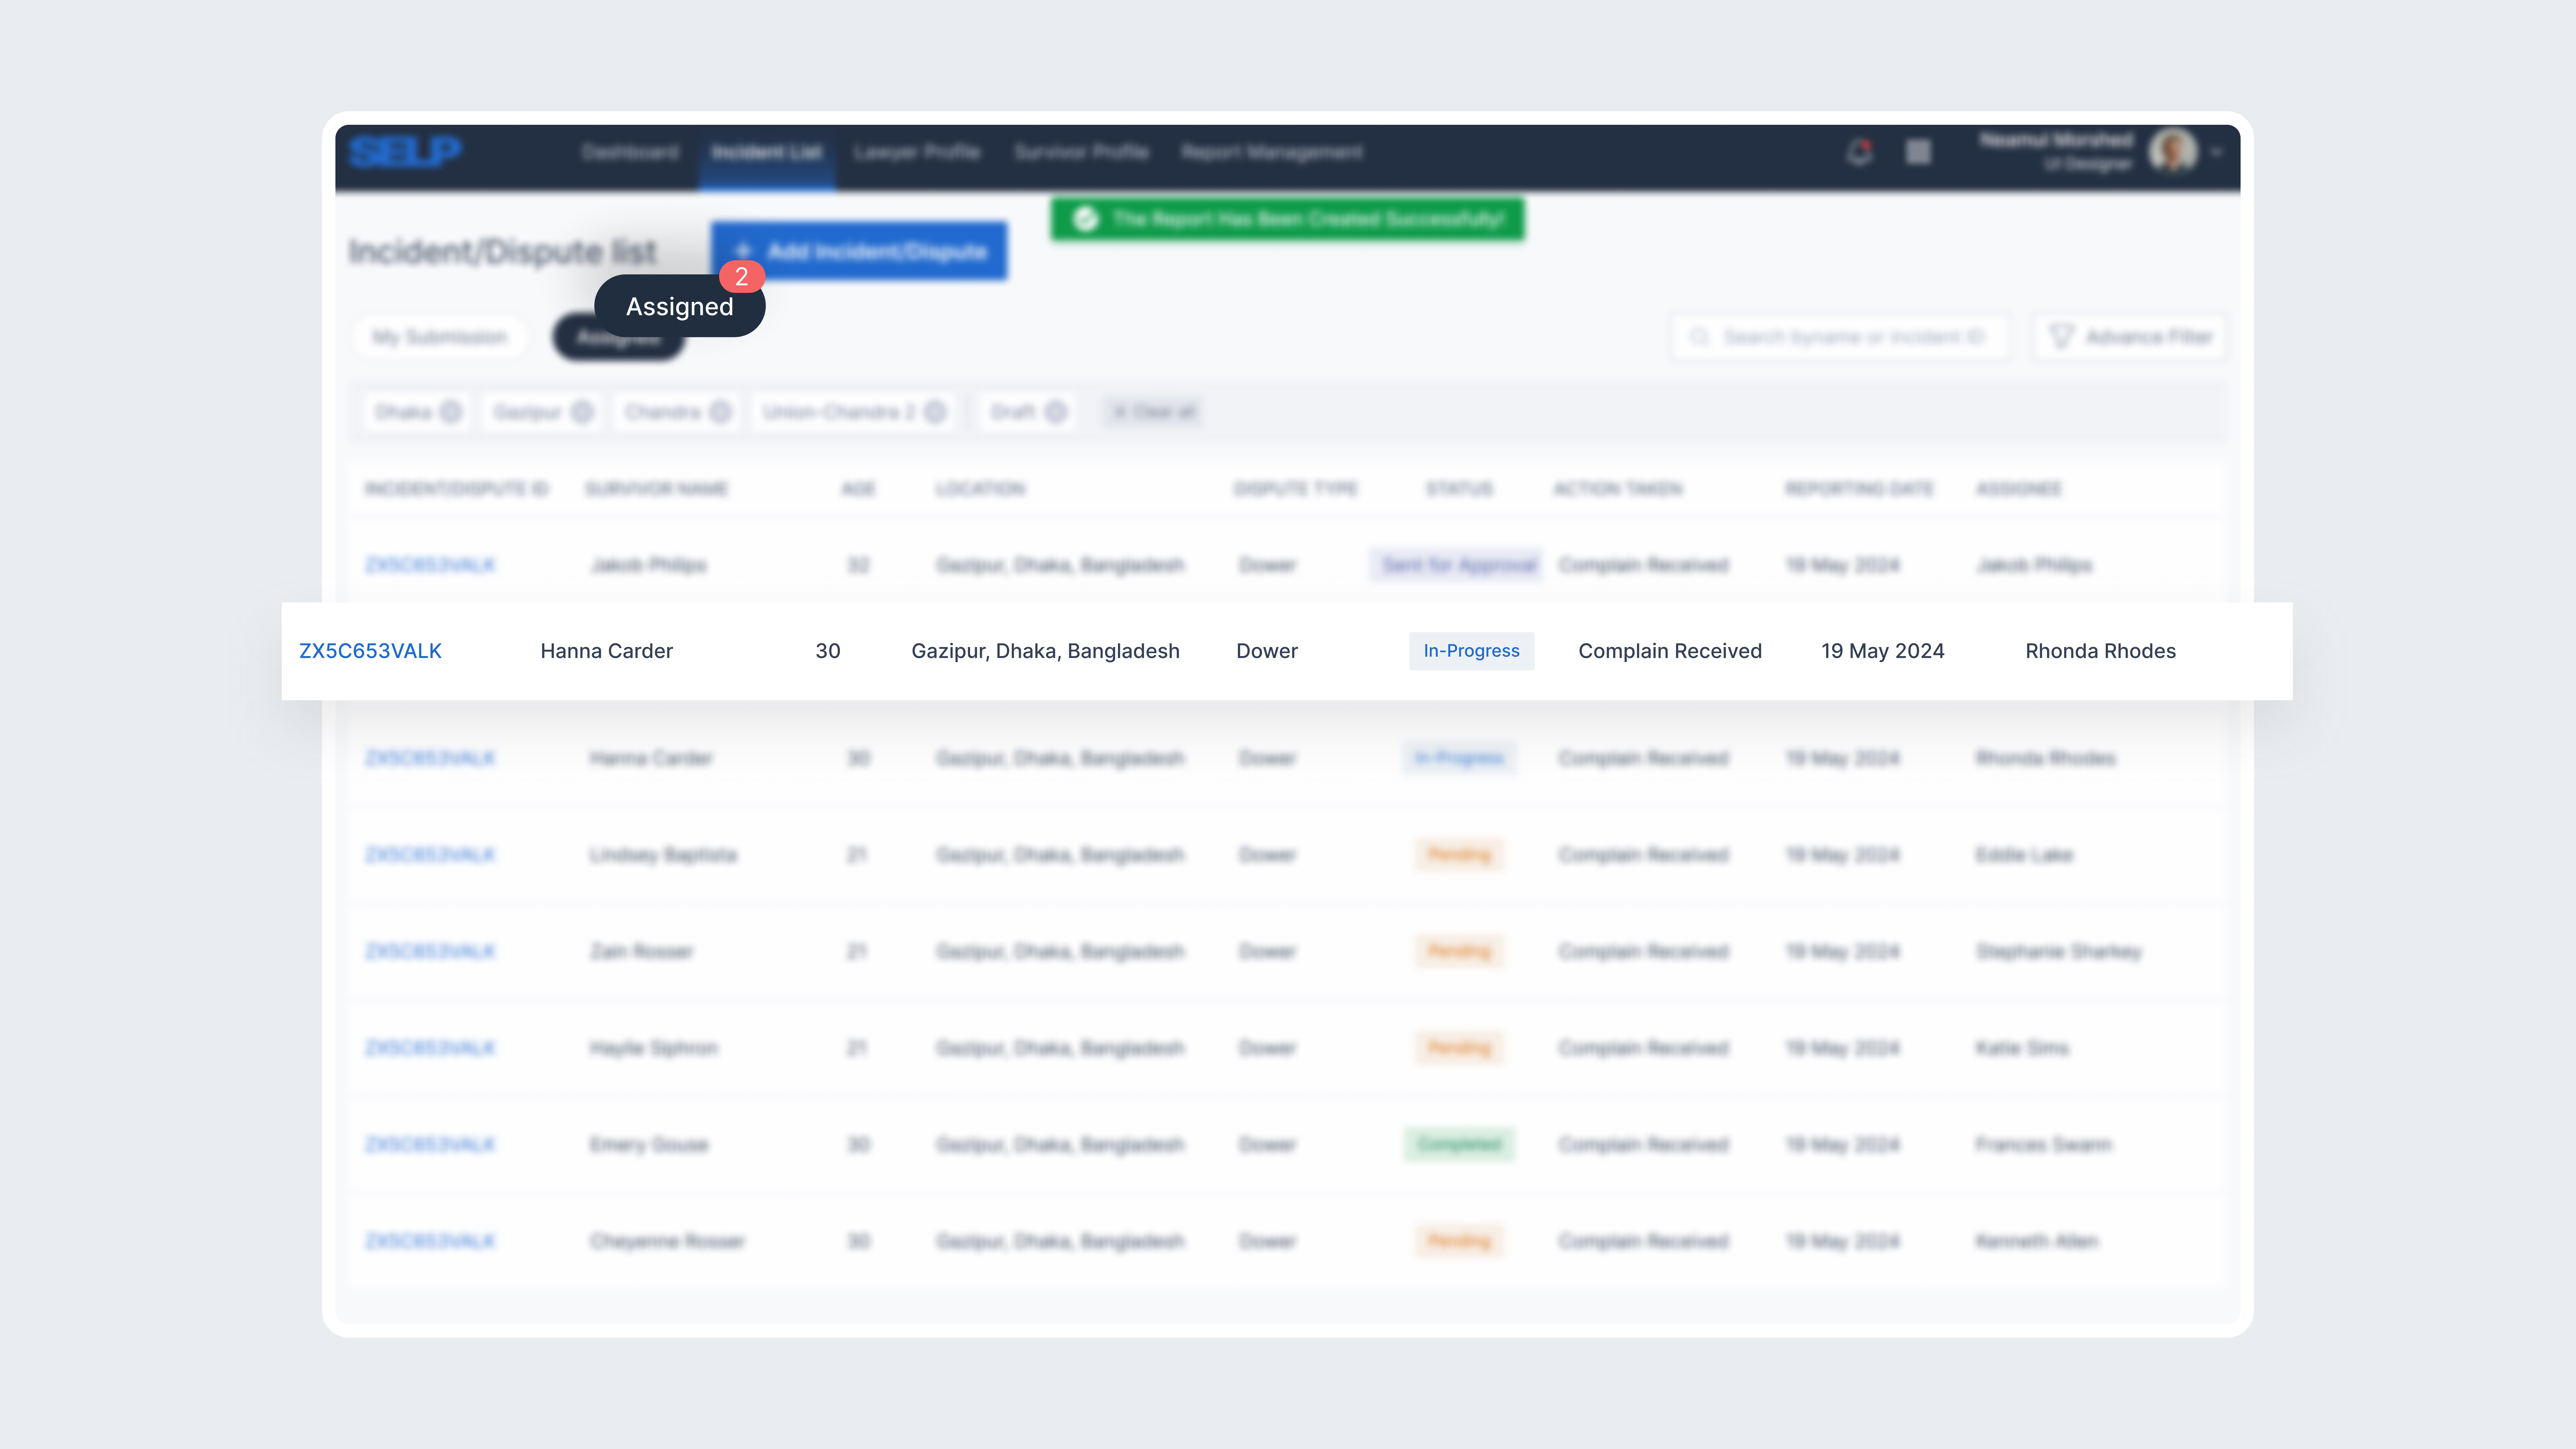
Task: Open the Advance Filter panel
Action: 2130,337
